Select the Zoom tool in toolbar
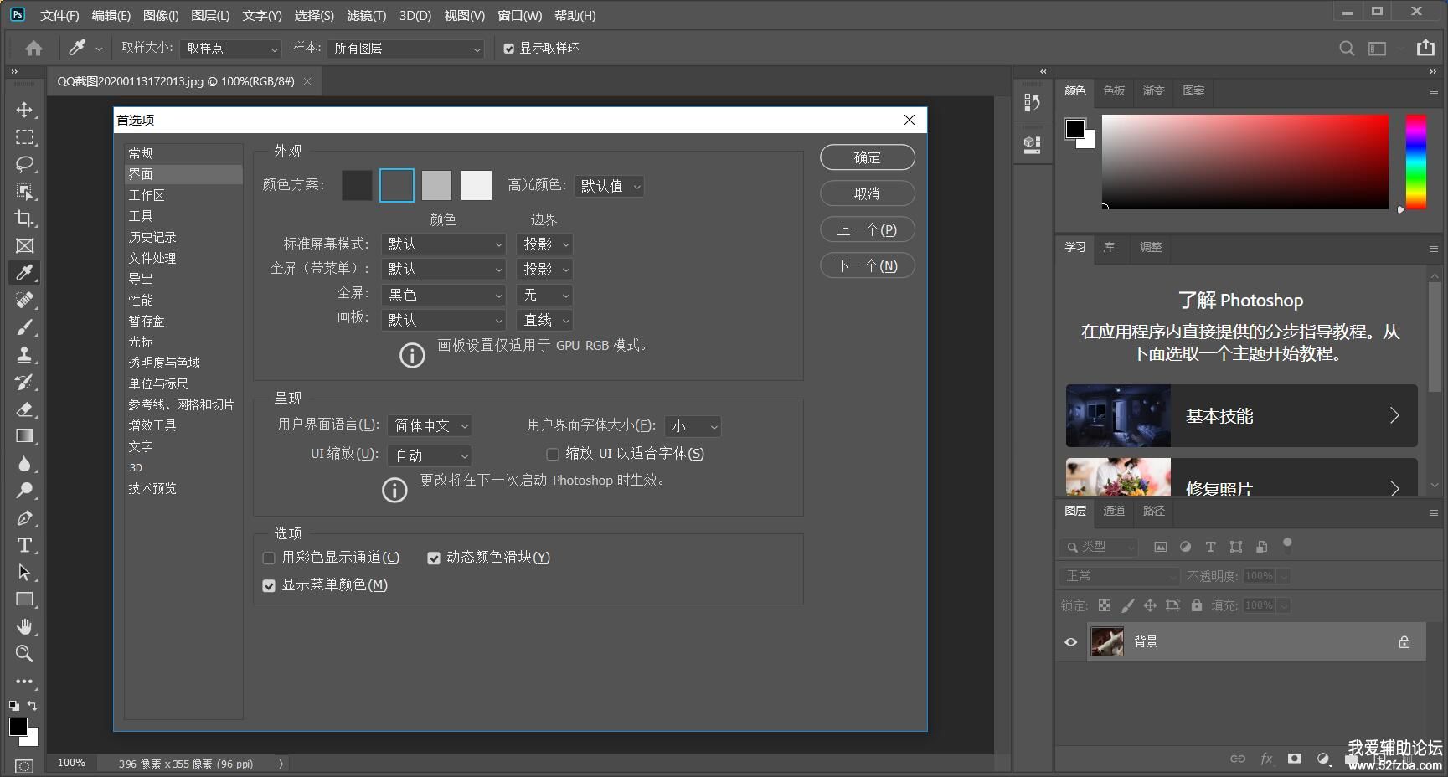The width and height of the screenshot is (1448, 777). click(24, 654)
